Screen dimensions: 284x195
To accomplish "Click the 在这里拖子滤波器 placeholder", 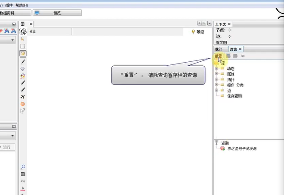I will point(242,149).
